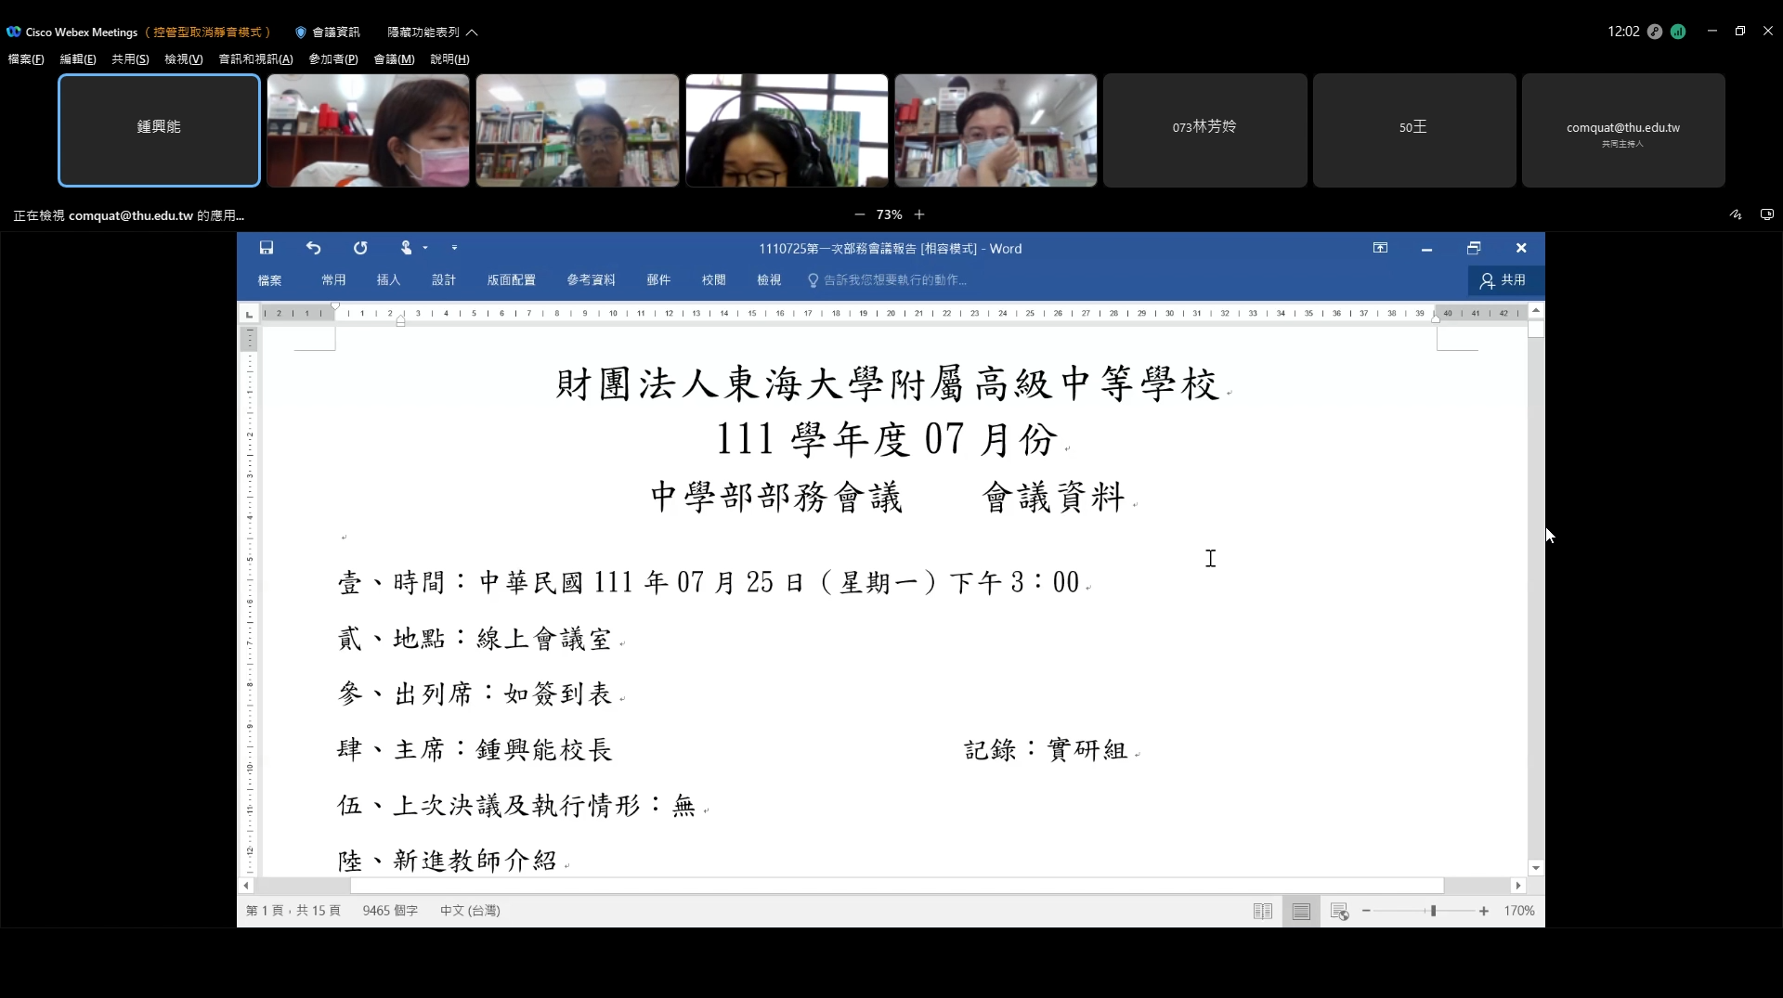Collapse the menu bar via 隱藏功能表列
This screenshot has width=1783, height=998.
coord(432,32)
